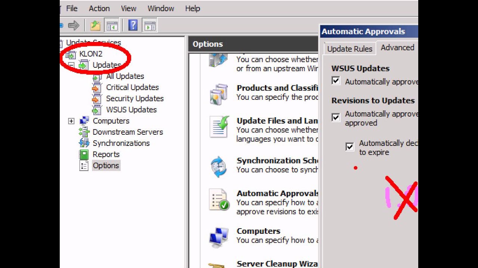The image size is (478, 268).
Task: Select Options in console tree
Action: pyautogui.click(x=106, y=166)
